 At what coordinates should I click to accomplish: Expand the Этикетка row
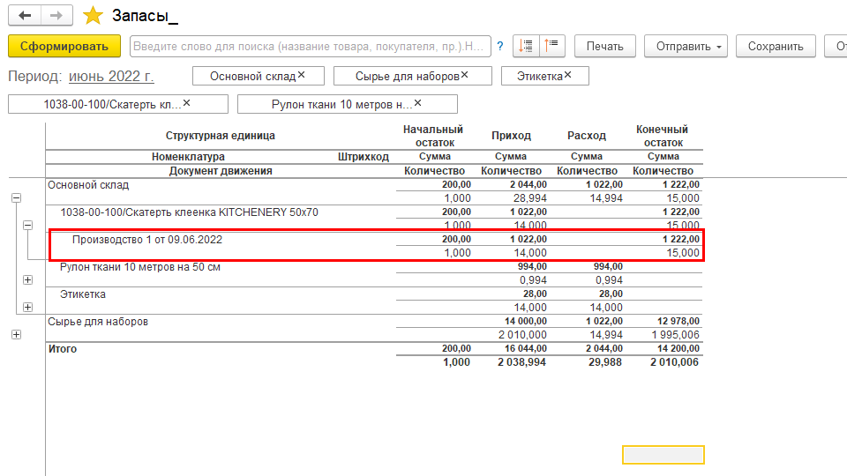pyautogui.click(x=27, y=307)
